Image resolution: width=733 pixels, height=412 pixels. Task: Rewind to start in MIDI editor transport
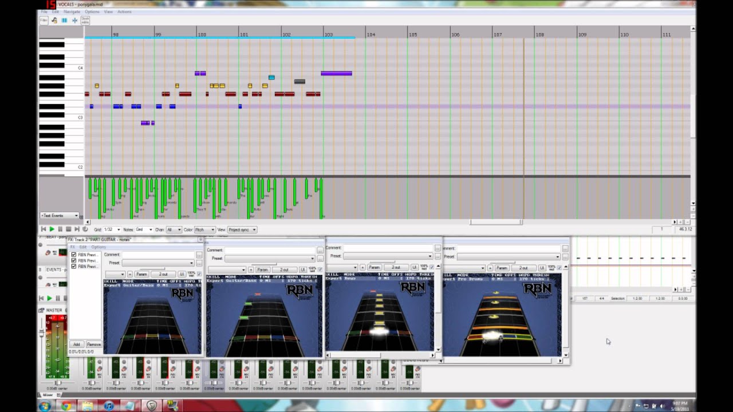pyautogui.click(x=44, y=229)
